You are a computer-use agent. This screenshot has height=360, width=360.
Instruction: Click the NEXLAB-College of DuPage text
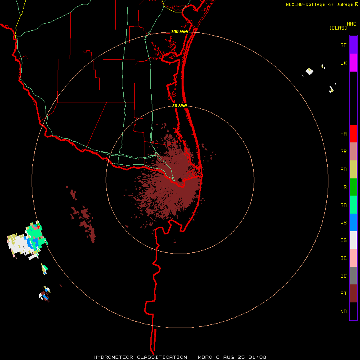(x=320, y=4)
